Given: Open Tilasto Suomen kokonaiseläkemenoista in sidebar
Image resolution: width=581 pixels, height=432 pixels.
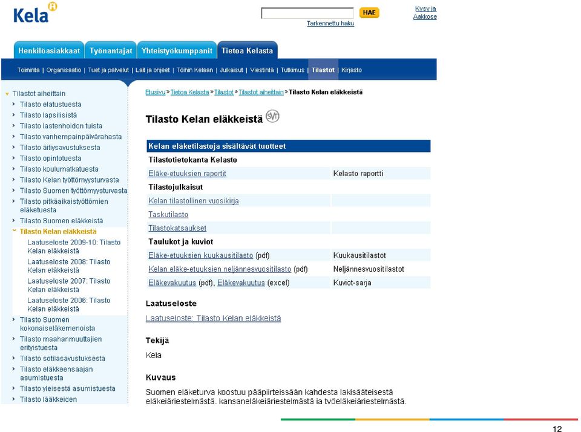Looking at the screenshot, I should tap(57, 324).
